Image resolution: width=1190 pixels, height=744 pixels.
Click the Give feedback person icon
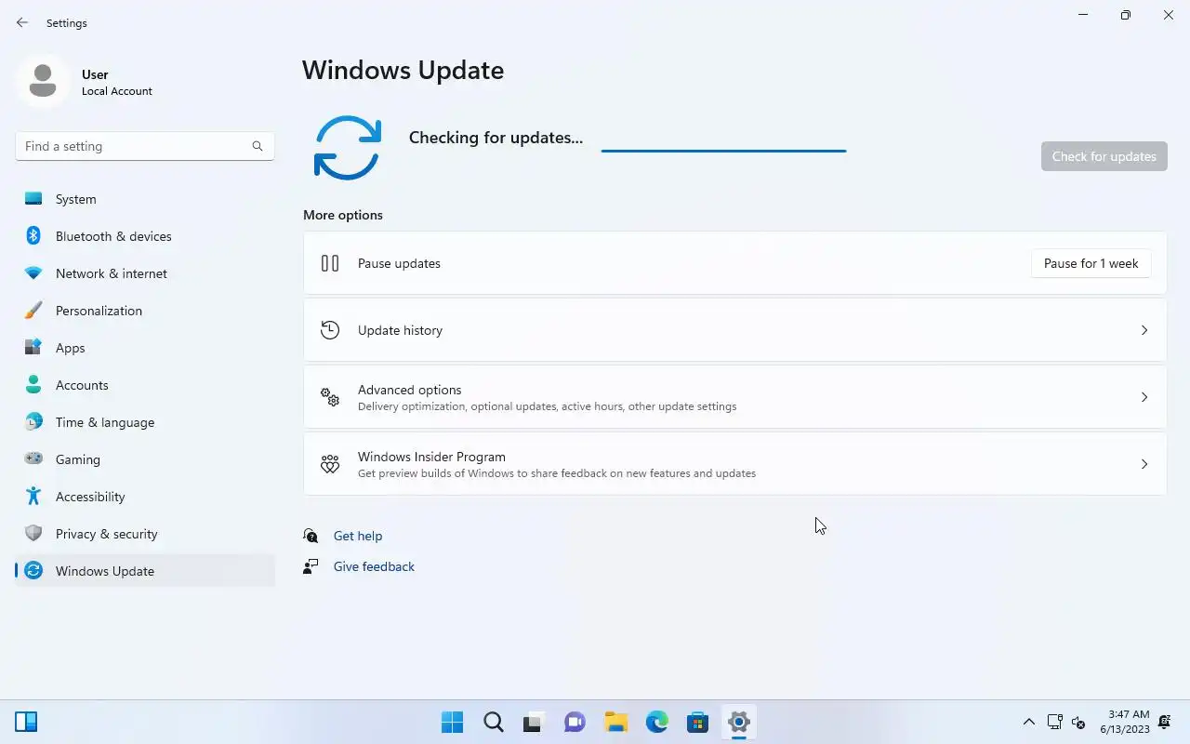(311, 566)
